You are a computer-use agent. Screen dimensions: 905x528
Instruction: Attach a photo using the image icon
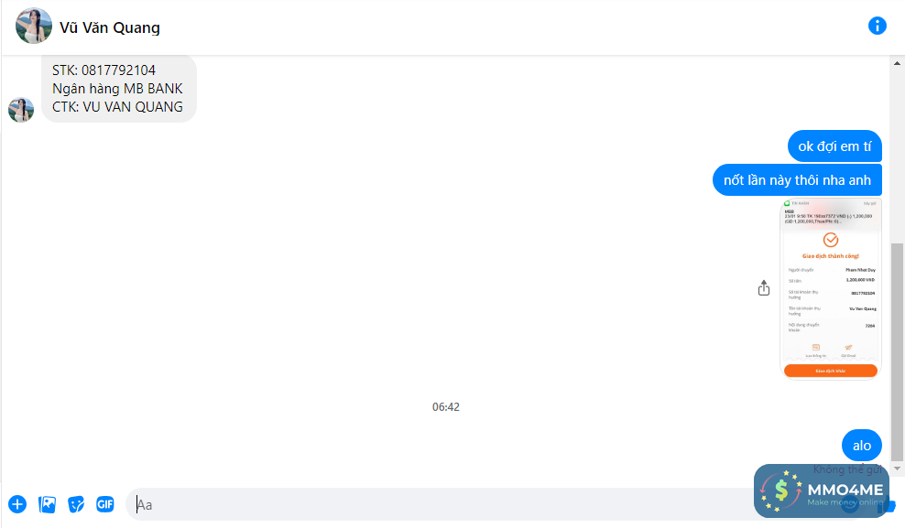pos(47,504)
